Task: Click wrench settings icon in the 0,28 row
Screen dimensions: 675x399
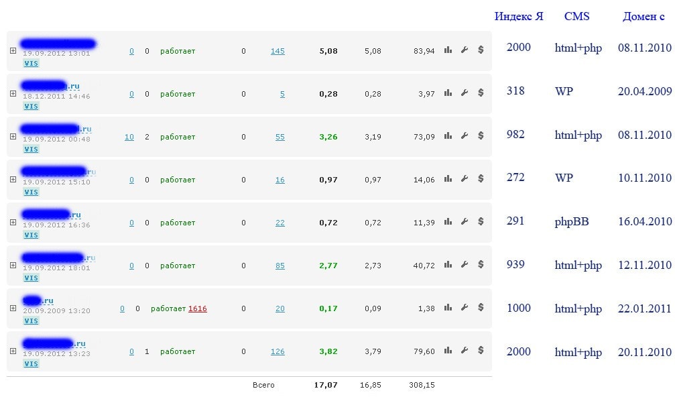Action: pos(464,93)
